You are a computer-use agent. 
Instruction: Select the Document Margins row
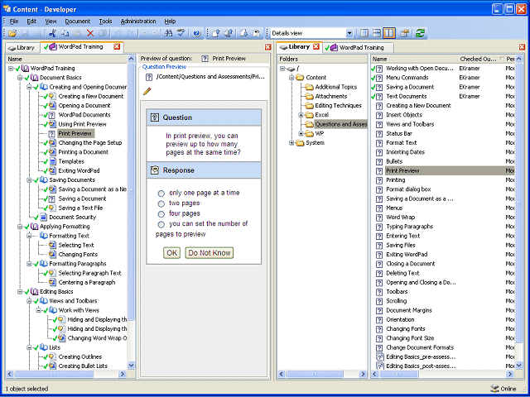pyautogui.click(x=442, y=310)
